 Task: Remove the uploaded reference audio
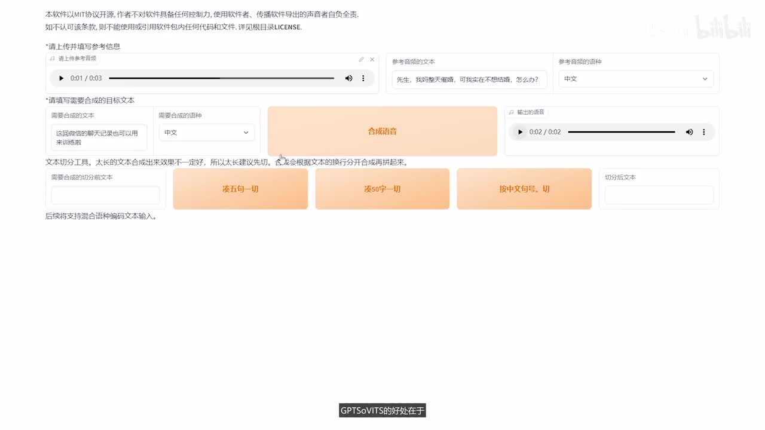coord(372,59)
